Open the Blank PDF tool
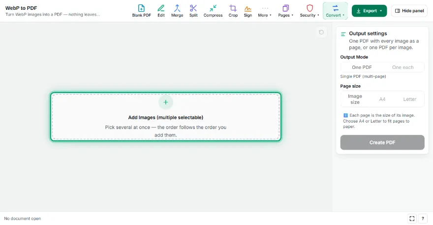433x225 pixels. [141, 11]
